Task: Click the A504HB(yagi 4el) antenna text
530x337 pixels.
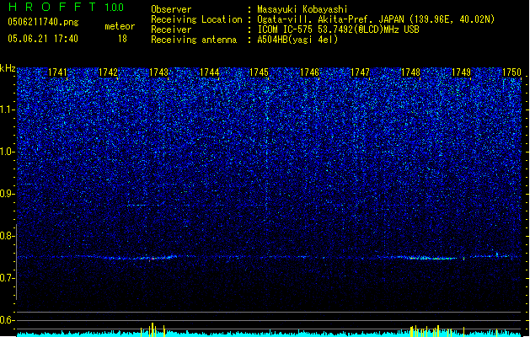Action: click(297, 40)
